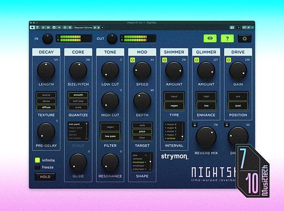Click the SIZE/PITCH knob
This screenshot has width=284, height=211.
coord(78,70)
